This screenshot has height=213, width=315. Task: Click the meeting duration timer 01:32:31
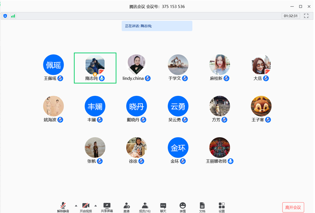coord(290,16)
